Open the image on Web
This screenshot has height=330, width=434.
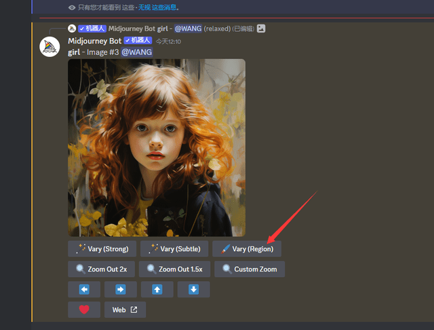(x=125, y=310)
